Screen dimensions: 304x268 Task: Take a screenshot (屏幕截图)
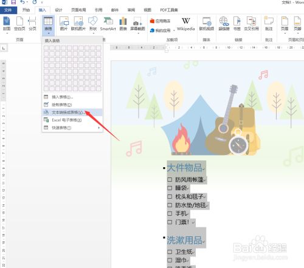(x=137, y=24)
